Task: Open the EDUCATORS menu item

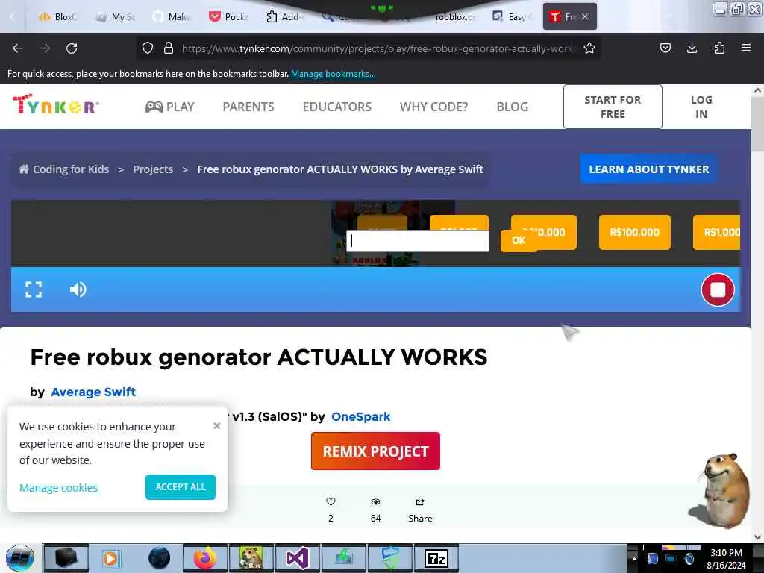Action: 337,107
